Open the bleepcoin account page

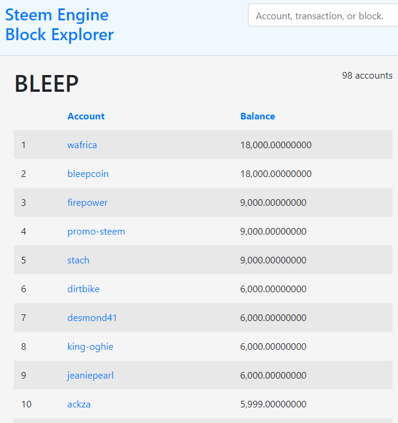click(x=88, y=174)
